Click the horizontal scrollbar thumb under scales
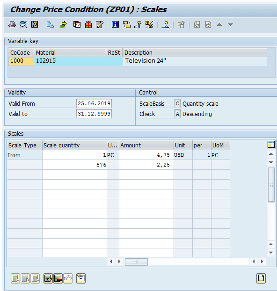This screenshot has width=277, height=291. click(136, 262)
